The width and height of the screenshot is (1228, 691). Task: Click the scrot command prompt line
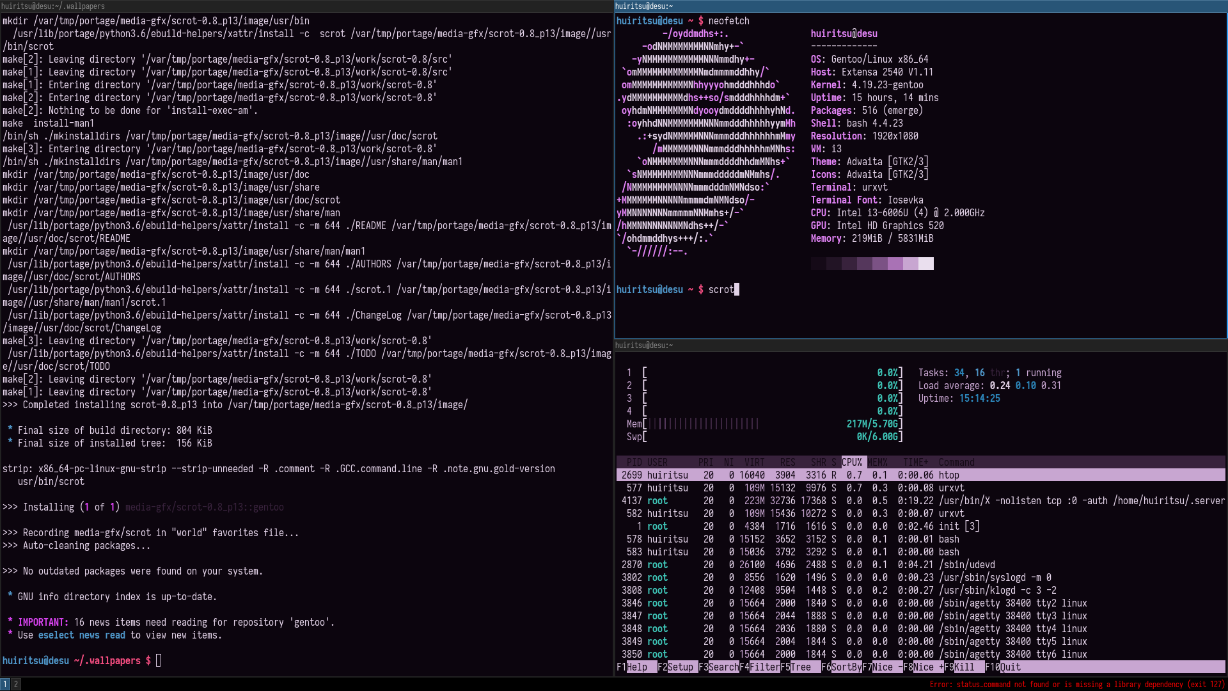coord(720,289)
